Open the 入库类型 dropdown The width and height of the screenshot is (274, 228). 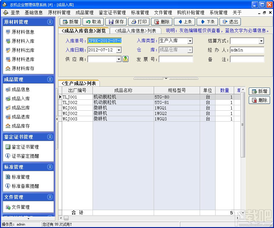190,41
